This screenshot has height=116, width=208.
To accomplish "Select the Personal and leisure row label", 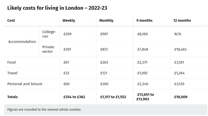I will point(25,84).
